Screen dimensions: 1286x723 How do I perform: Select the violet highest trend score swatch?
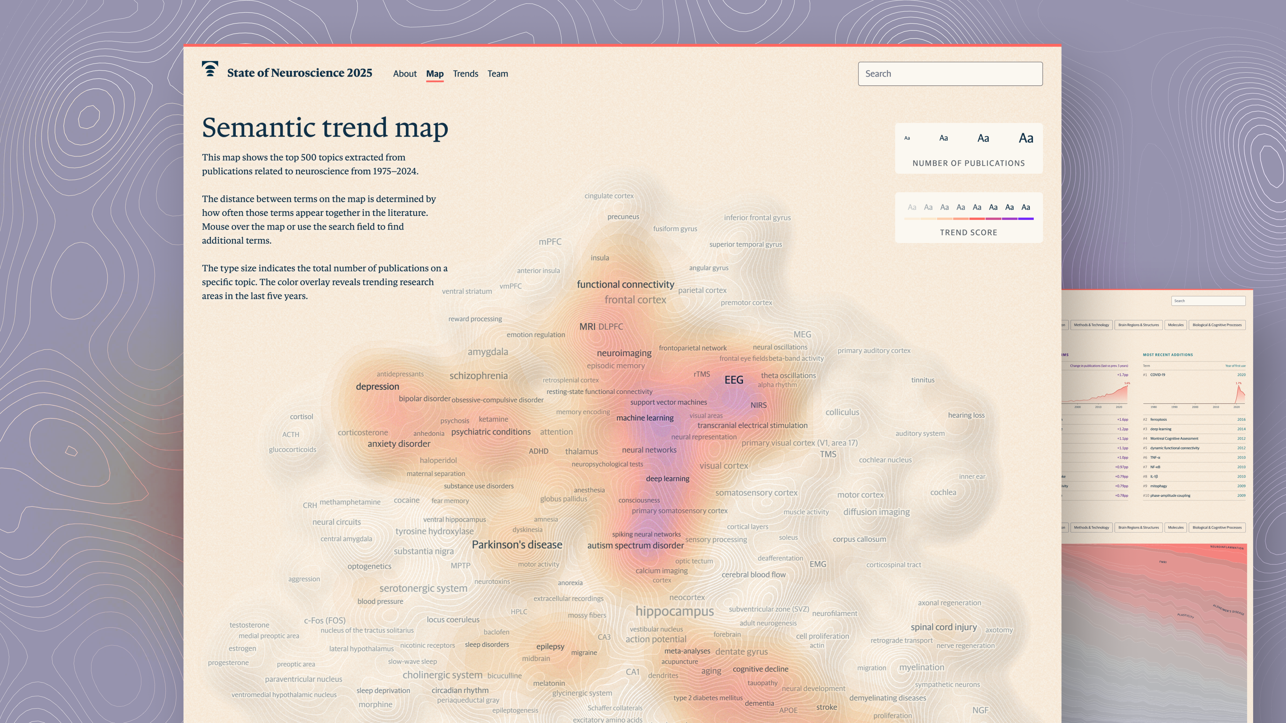[1026, 219]
